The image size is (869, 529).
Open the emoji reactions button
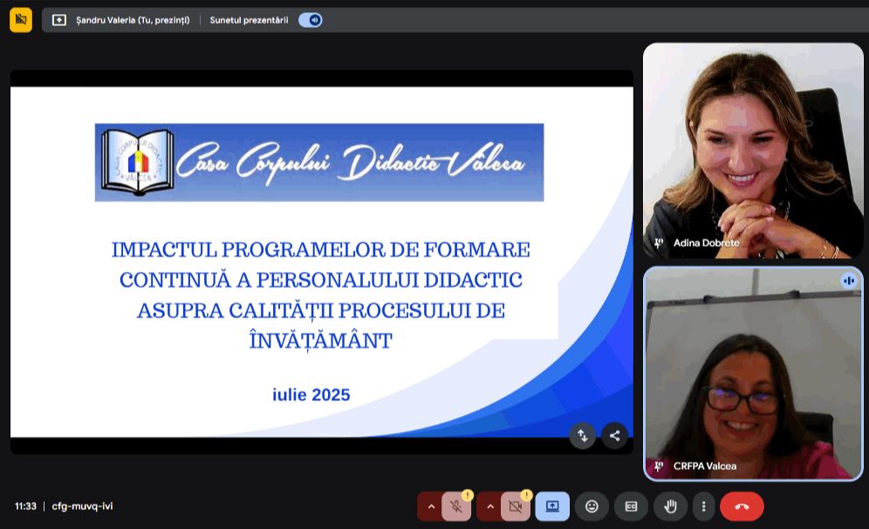(592, 506)
